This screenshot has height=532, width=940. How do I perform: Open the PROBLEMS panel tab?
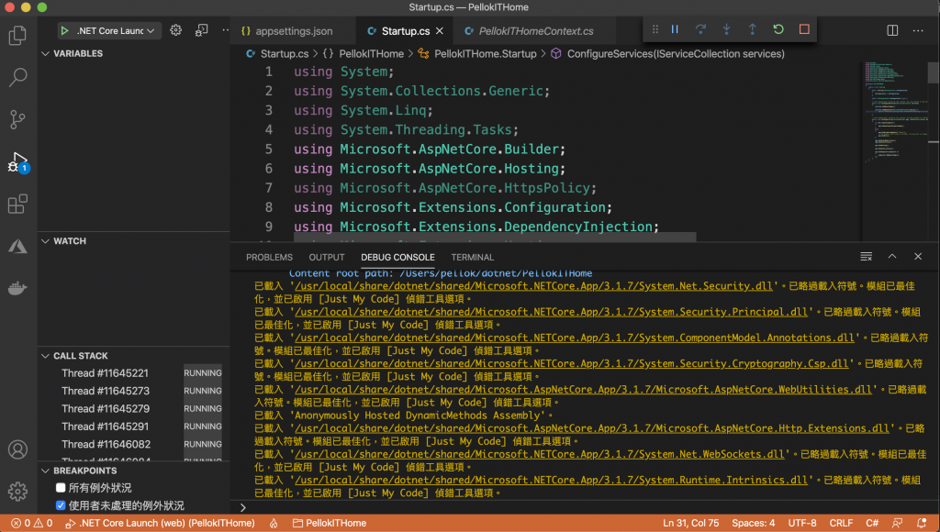[269, 257]
